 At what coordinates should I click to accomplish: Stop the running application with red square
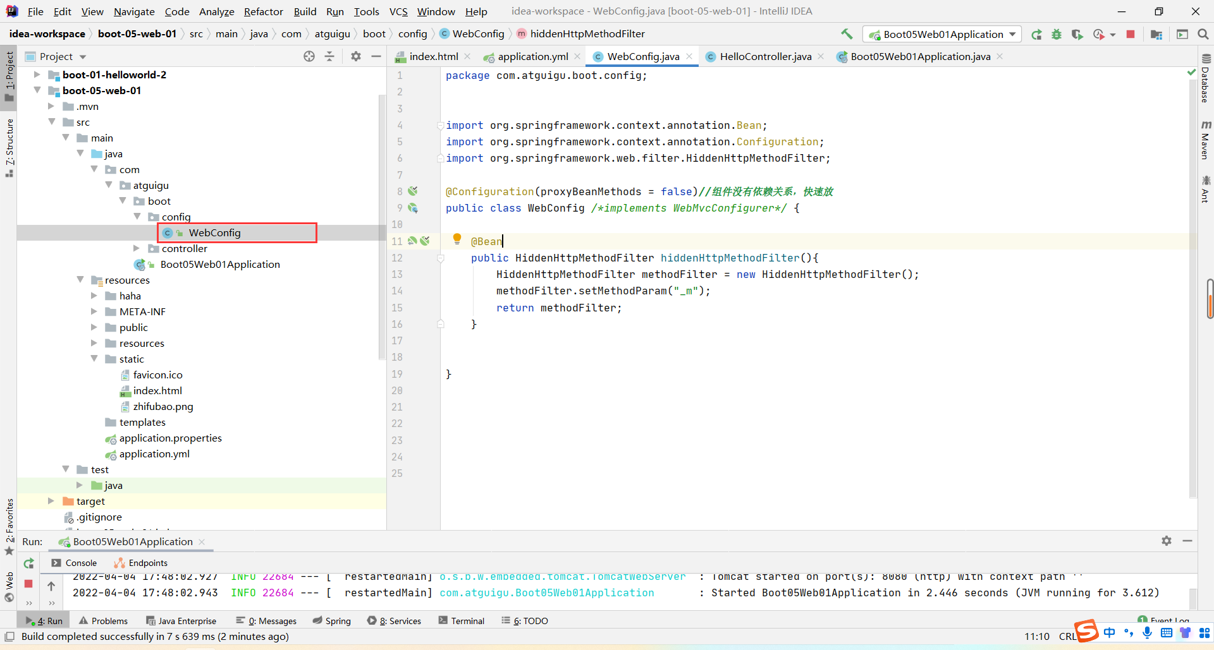1131,34
